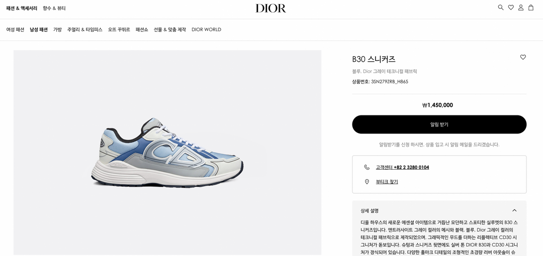
Task: Go to the DIOR logo homepage
Action: point(271,9)
